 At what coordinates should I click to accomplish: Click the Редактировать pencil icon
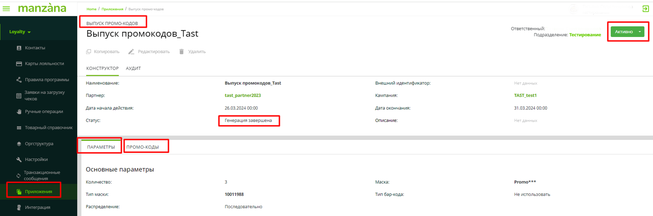click(131, 52)
